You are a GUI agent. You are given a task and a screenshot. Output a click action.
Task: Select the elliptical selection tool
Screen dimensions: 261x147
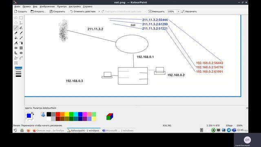tap(16, 23)
